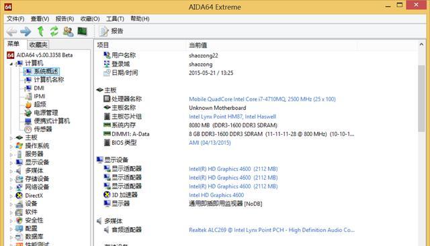Click the 音频适配器 speaker icon

pos(107,230)
